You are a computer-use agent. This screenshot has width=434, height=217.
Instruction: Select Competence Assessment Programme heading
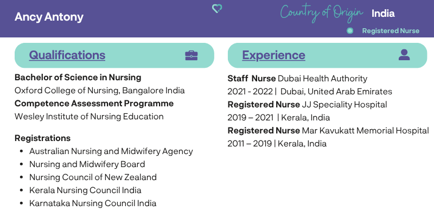pyautogui.click(x=94, y=103)
